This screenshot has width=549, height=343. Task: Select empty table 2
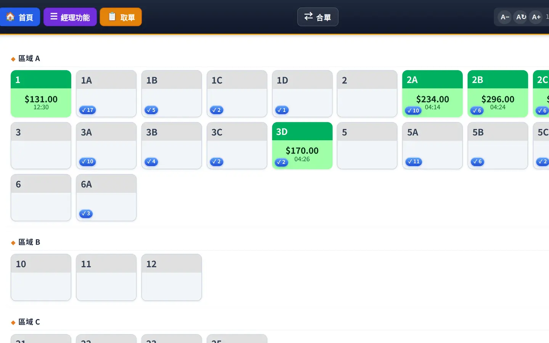pyautogui.click(x=367, y=94)
